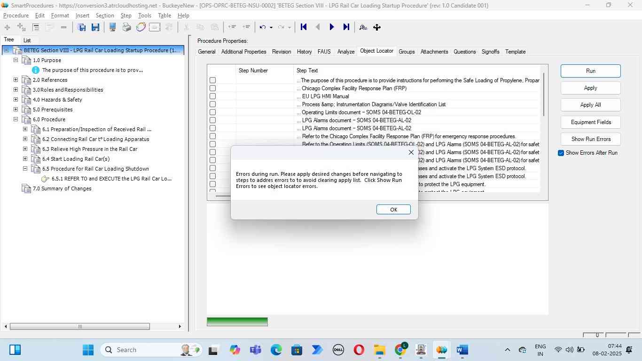Expand the 5.0 Prerequisites node
The image size is (642, 361).
pos(16,110)
